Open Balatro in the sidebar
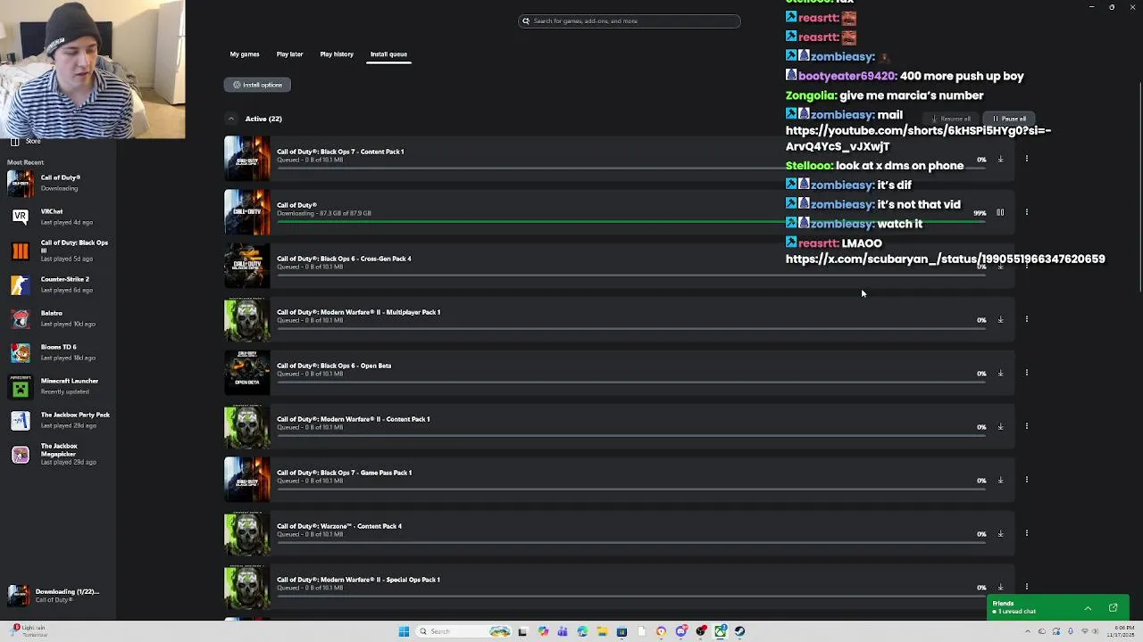1143x642 pixels. click(x=58, y=318)
